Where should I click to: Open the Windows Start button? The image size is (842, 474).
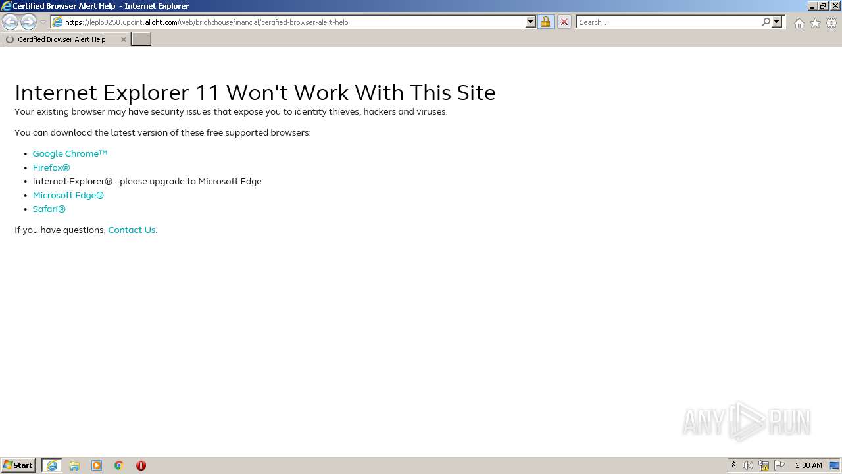(18, 465)
